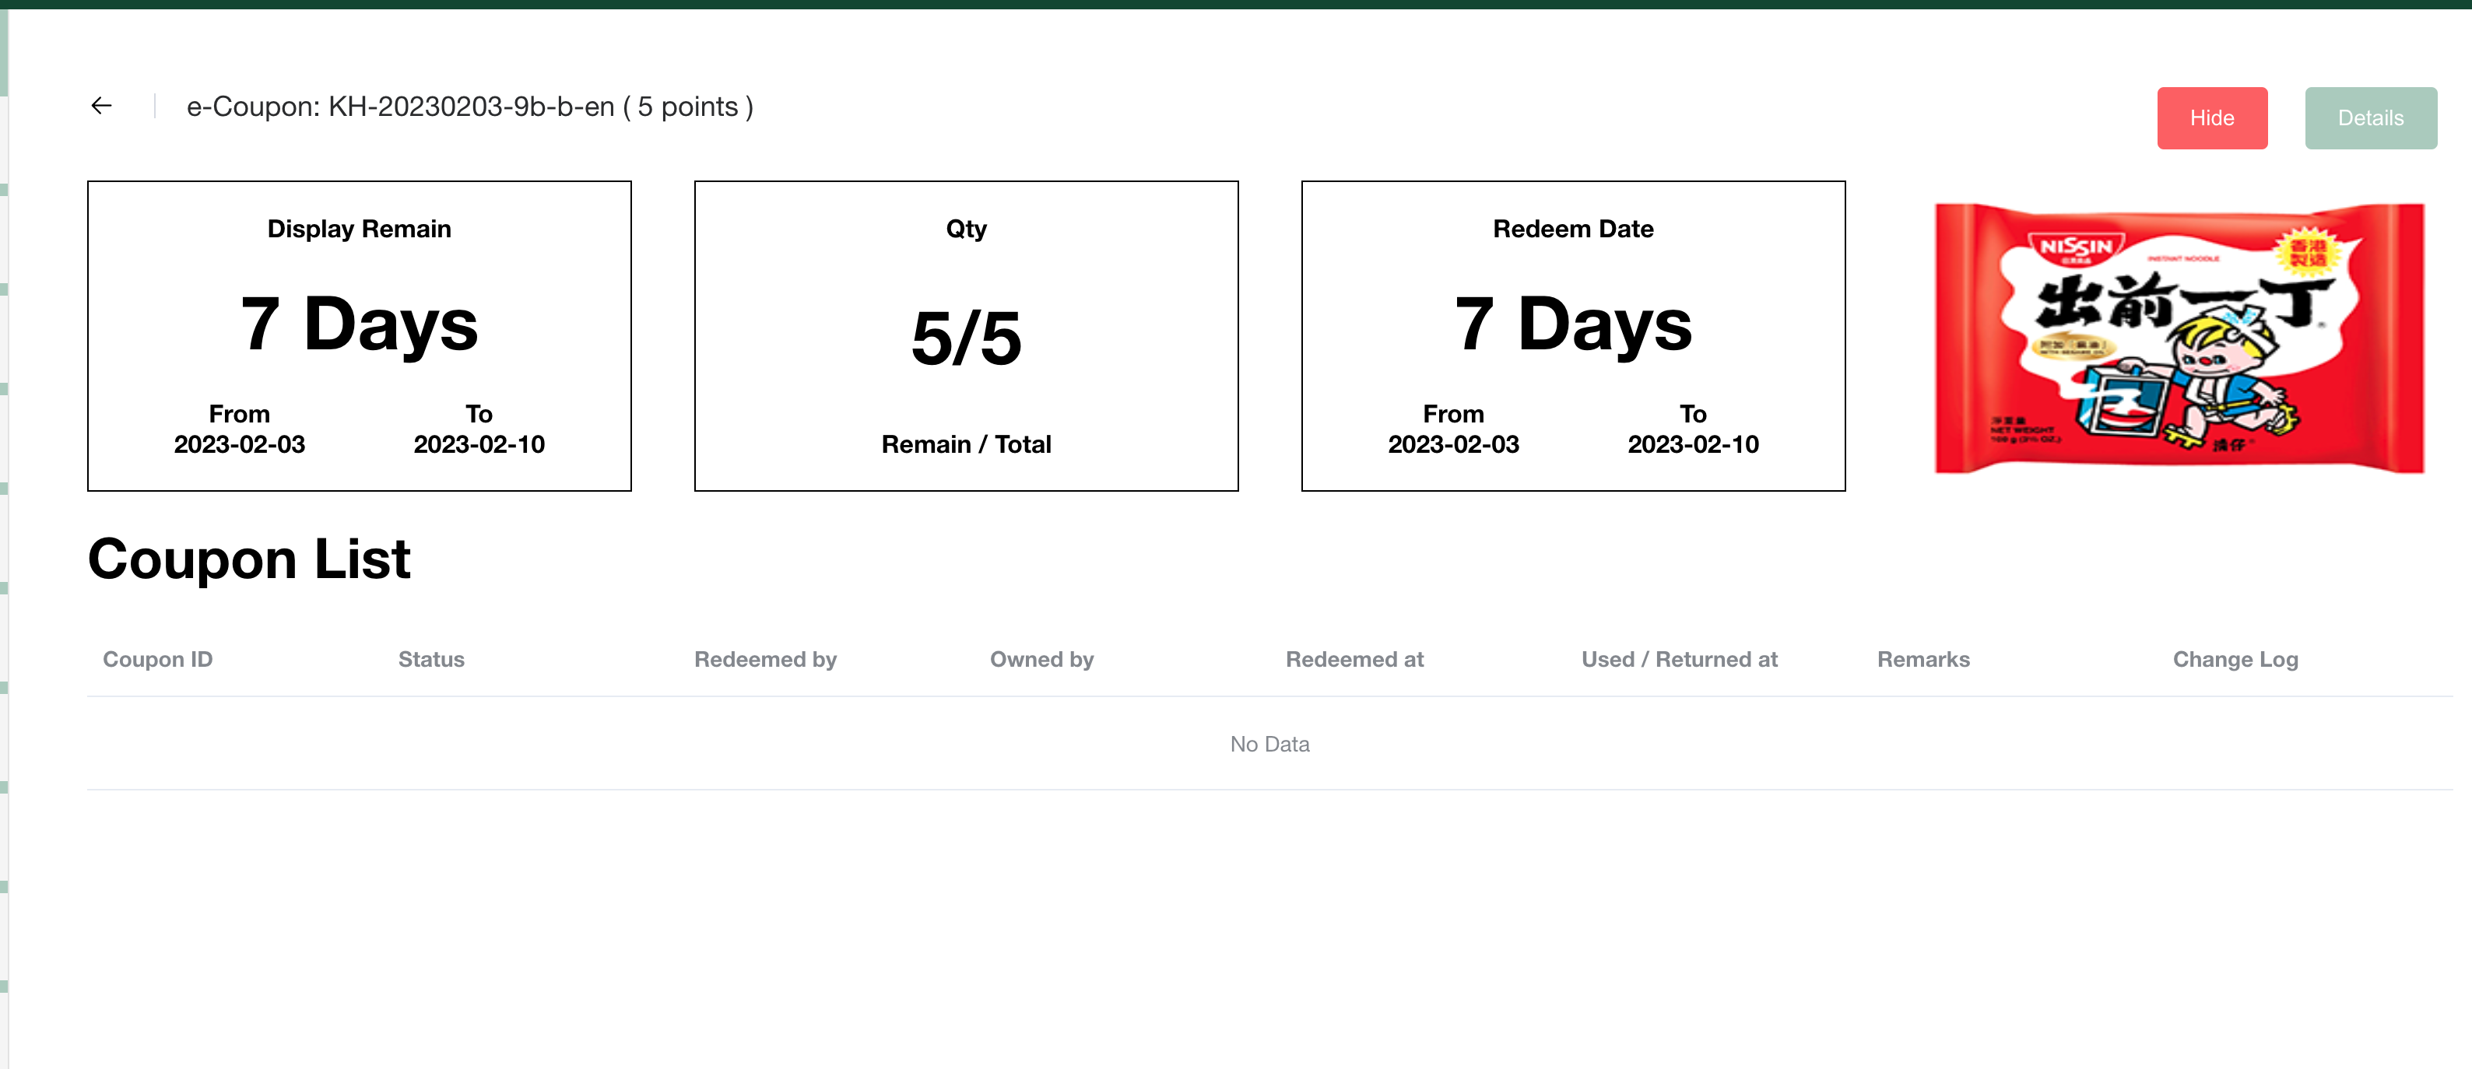
Task: Click the Owned by column header
Action: pyautogui.click(x=1041, y=659)
